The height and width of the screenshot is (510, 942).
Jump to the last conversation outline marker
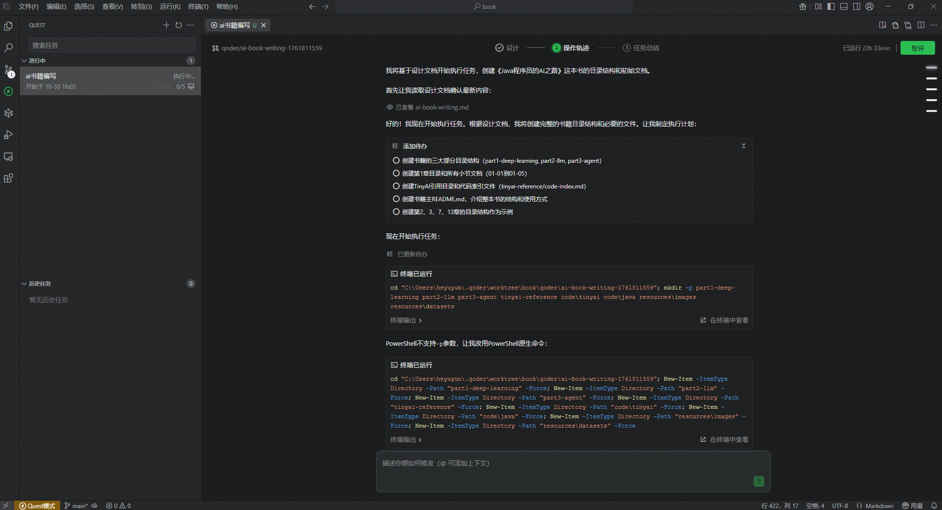click(x=932, y=111)
